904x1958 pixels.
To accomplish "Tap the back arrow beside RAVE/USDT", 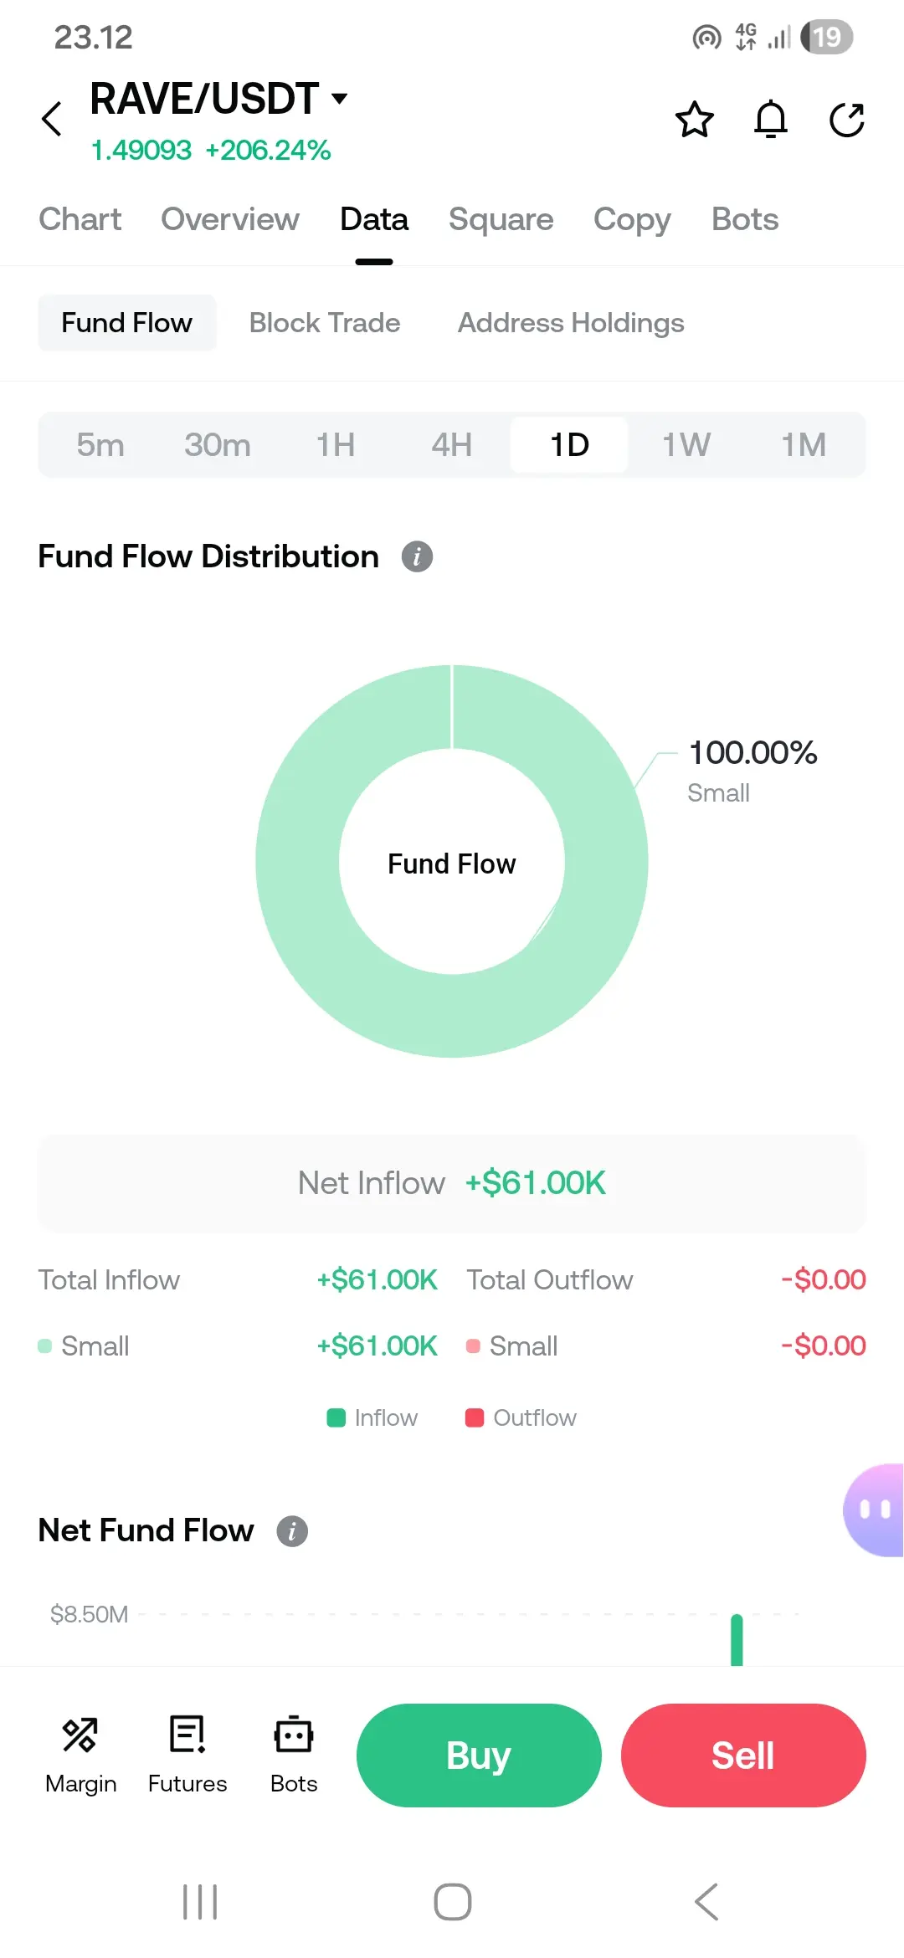I will point(52,119).
